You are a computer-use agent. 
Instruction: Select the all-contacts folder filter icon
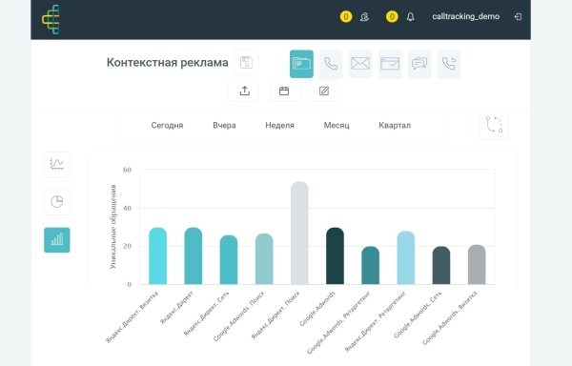click(301, 64)
